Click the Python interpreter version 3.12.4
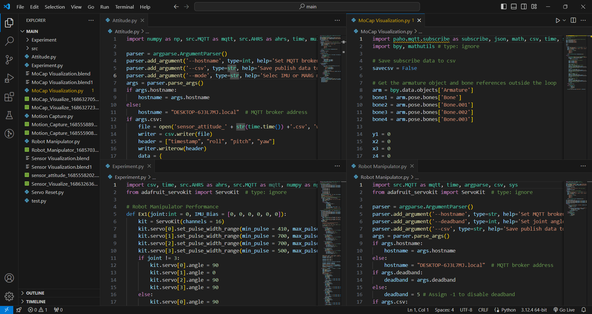 point(533,310)
